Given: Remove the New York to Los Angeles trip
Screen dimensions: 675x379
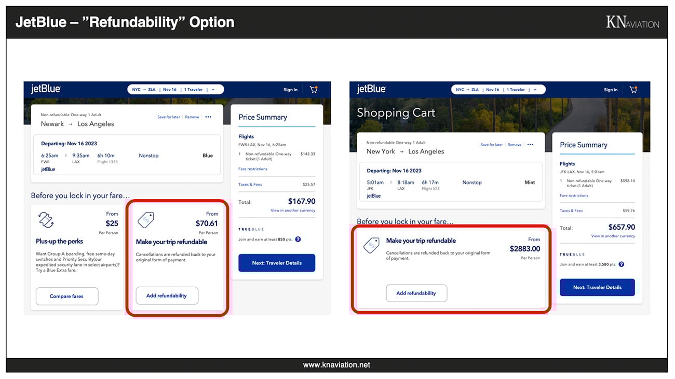Looking at the screenshot, I should [x=515, y=145].
